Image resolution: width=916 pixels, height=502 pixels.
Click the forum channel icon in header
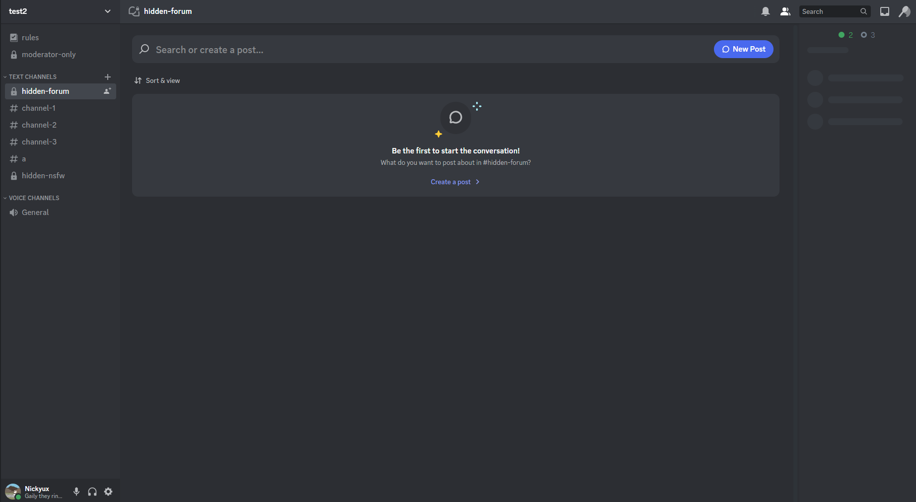tap(134, 11)
